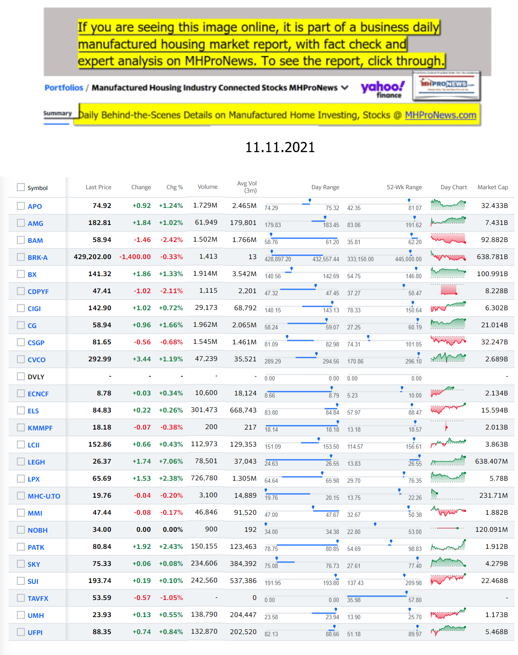Open the LPX day chart sparkline

coord(448,477)
